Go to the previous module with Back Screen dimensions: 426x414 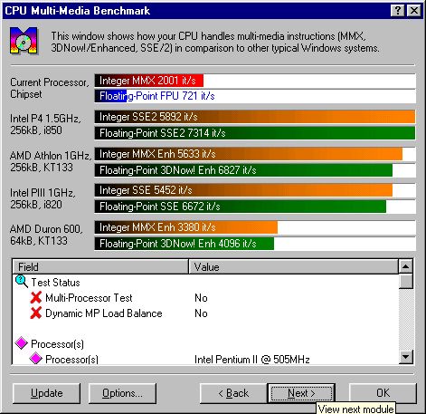tap(233, 393)
